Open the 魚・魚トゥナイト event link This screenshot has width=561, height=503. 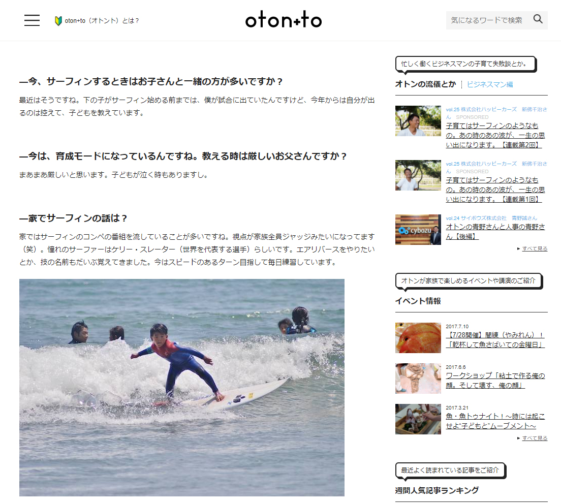pos(495,421)
